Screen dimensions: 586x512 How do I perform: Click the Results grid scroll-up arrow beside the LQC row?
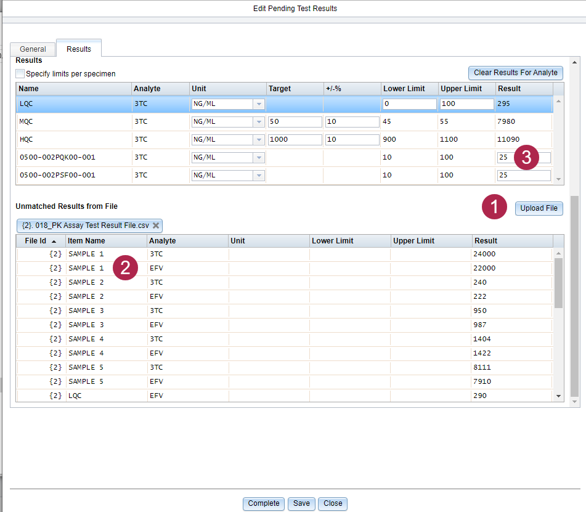coord(558,101)
